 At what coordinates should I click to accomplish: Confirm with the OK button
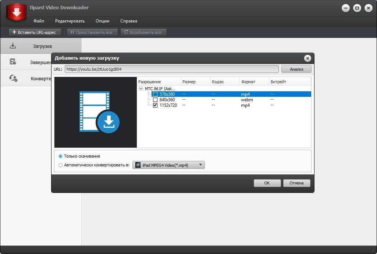click(x=267, y=183)
